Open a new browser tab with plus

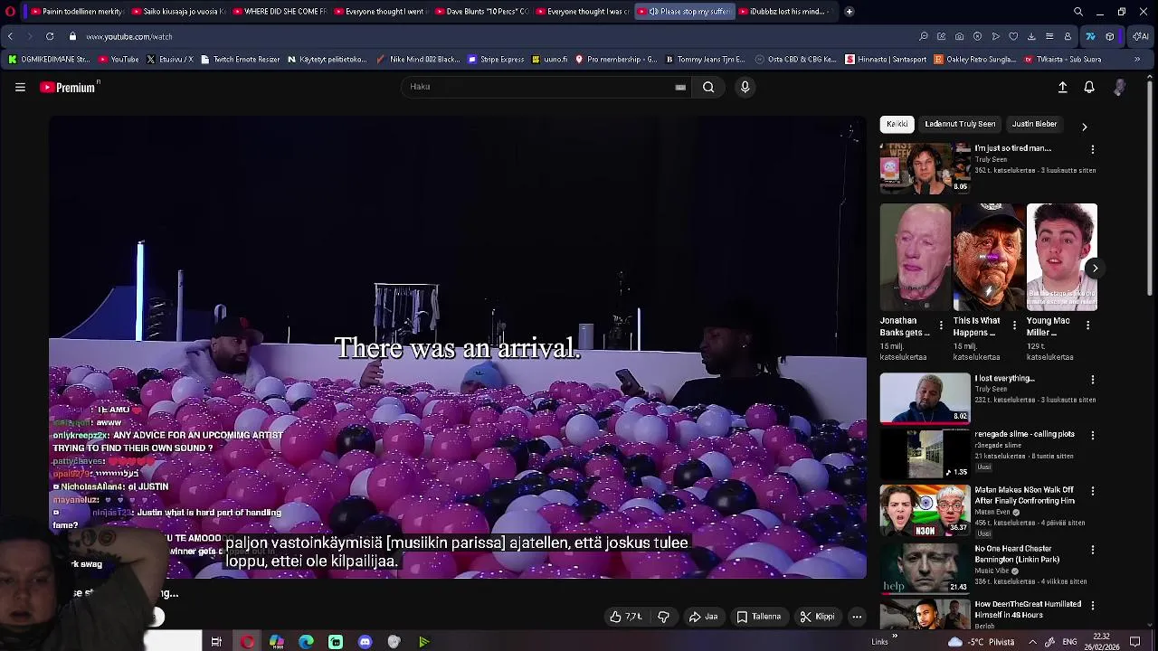pyautogui.click(x=849, y=12)
